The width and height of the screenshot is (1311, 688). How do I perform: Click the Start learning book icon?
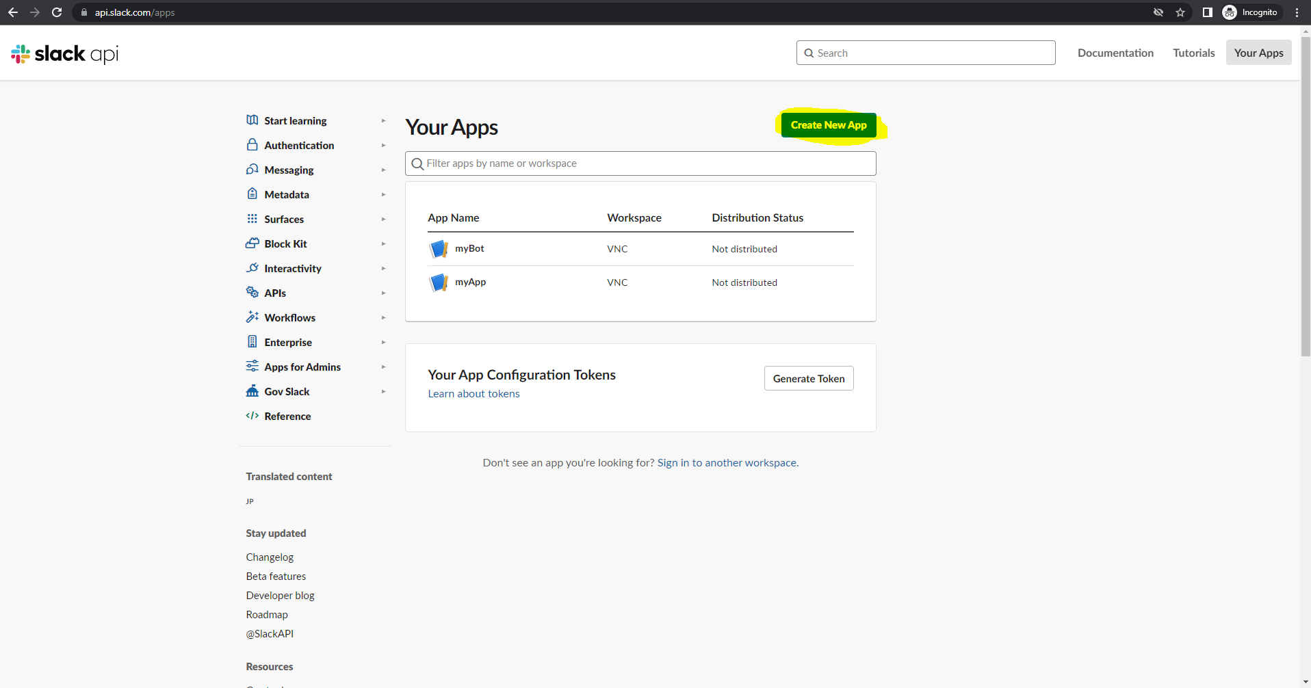click(252, 120)
